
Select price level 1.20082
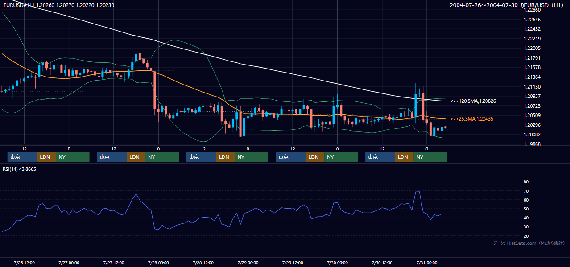(x=532, y=134)
